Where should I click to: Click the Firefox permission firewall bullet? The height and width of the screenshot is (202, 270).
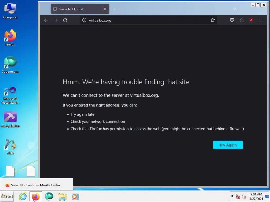pyautogui.click(x=157, y=129)
